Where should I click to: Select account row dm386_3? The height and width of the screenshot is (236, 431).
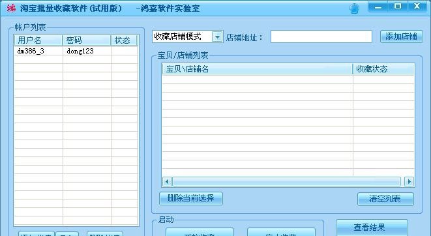tap(76, 51)
